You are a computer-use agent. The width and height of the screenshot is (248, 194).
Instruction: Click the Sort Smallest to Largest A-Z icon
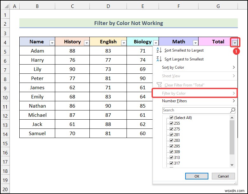(159, 50)
